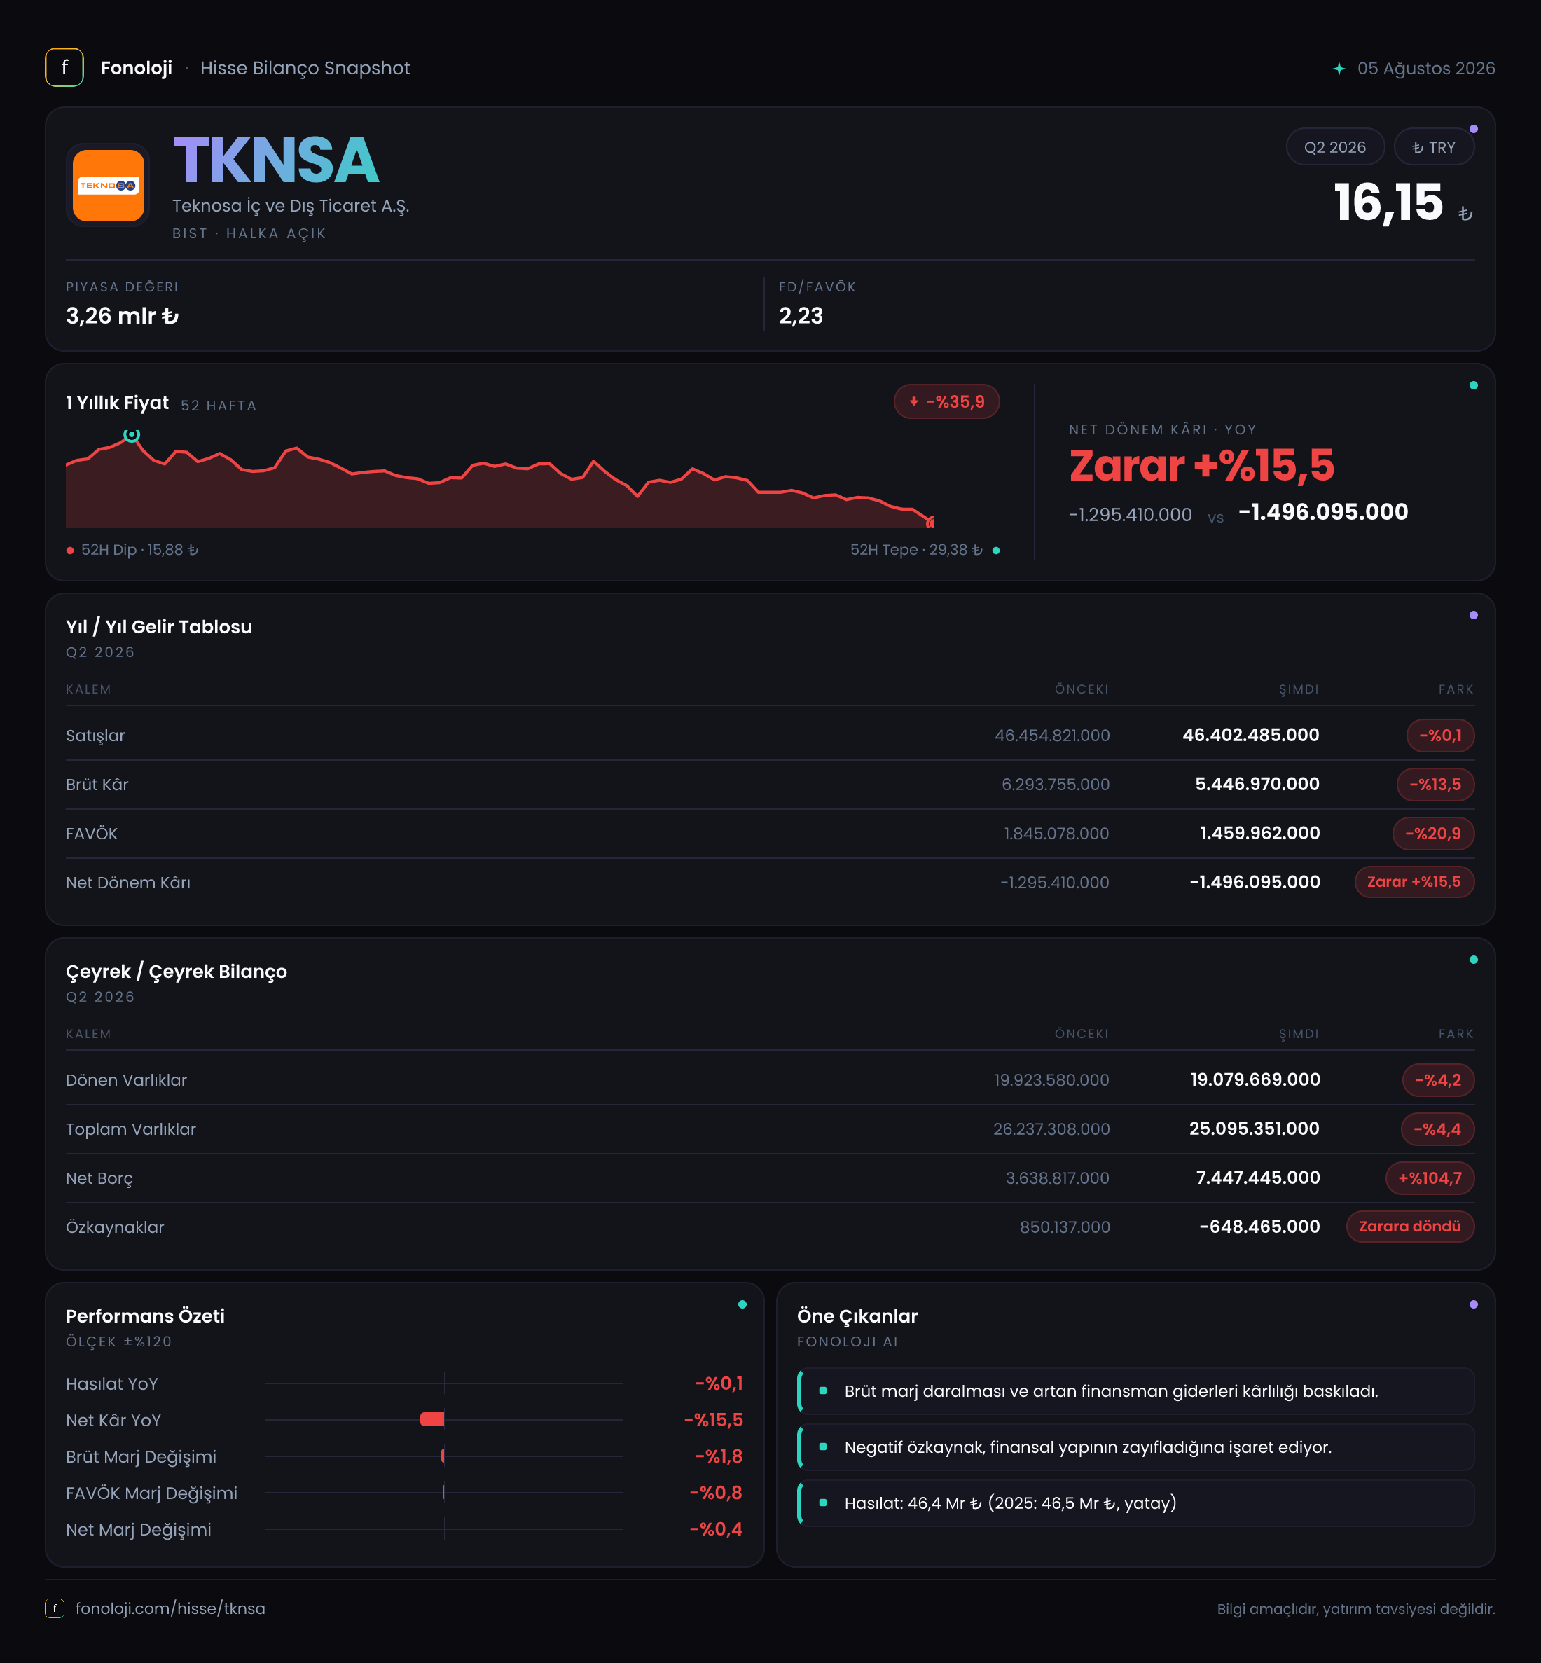This screenshot has width=1541, height=1663.
Task: Click the sparkle icon beside the date
Action: coord(1339,69)
